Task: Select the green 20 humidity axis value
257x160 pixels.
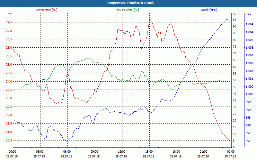Action: 235,121
